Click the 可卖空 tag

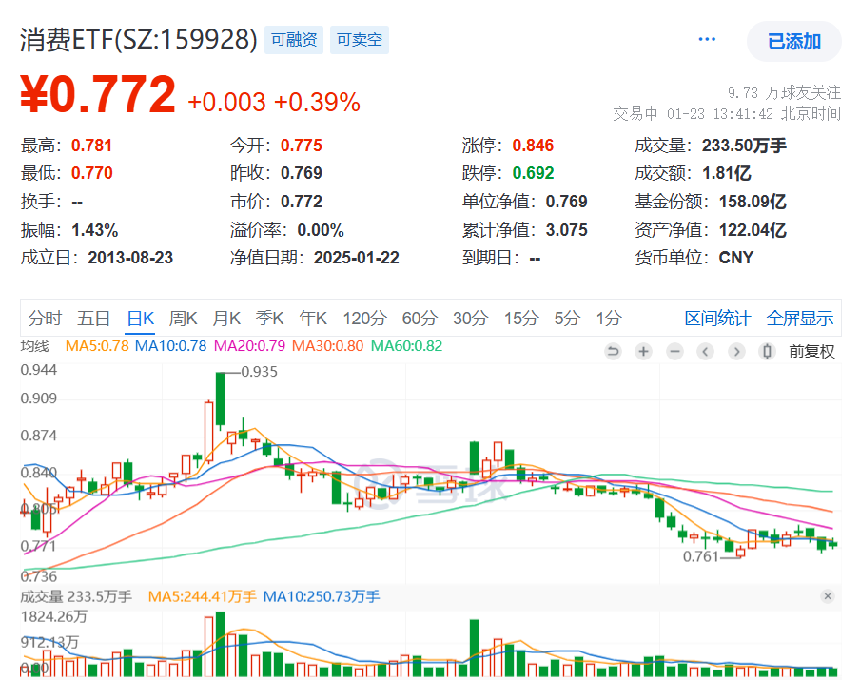360,40
